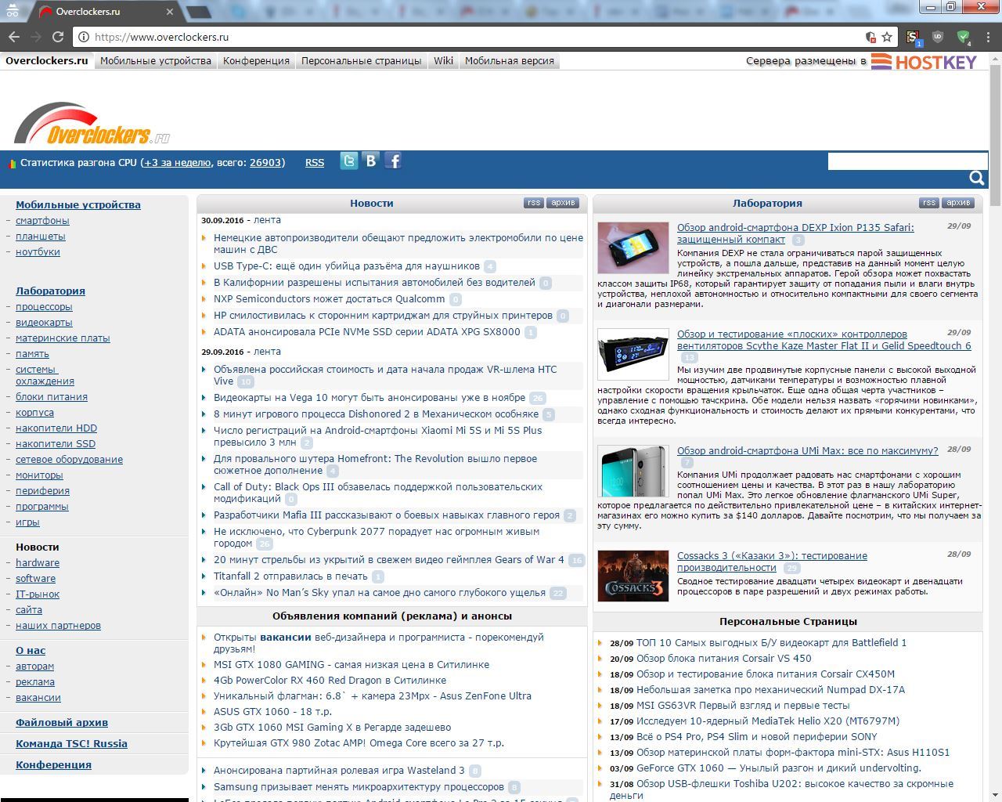Click the magnifier search icon

pyautogui.click(x=976, y=178)
